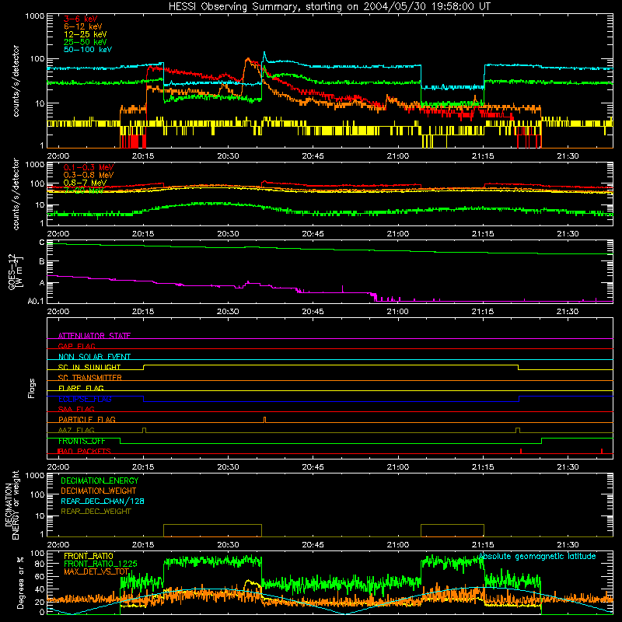Screen dimensions: 622x622
Task: Select the SC_IN_SUNLIGHT flag label
Action: click(89, 367)
